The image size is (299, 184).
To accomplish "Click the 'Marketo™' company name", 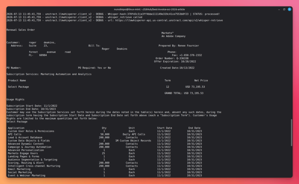I will point(167,33).
